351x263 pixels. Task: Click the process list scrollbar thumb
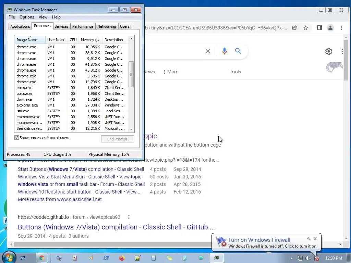[x=131, y=74]
